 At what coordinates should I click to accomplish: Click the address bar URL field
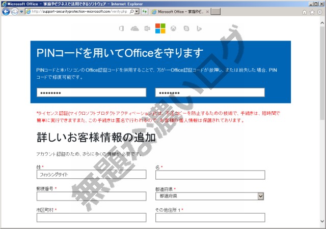[79, 12]
